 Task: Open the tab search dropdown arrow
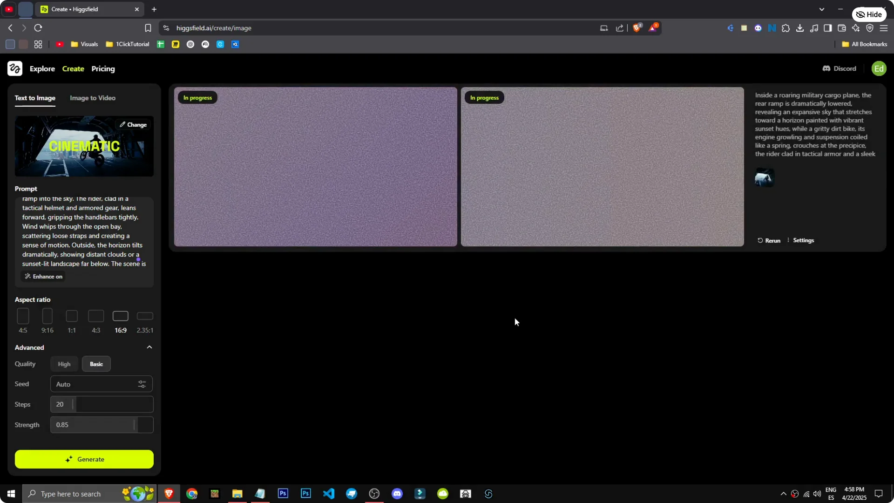(x=822, y=9)
